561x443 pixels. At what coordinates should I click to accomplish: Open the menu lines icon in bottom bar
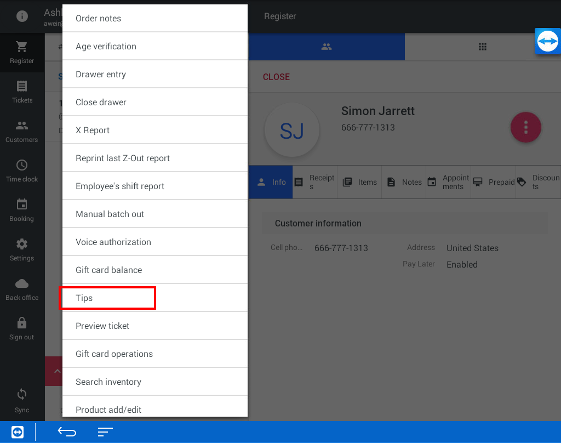105,432
